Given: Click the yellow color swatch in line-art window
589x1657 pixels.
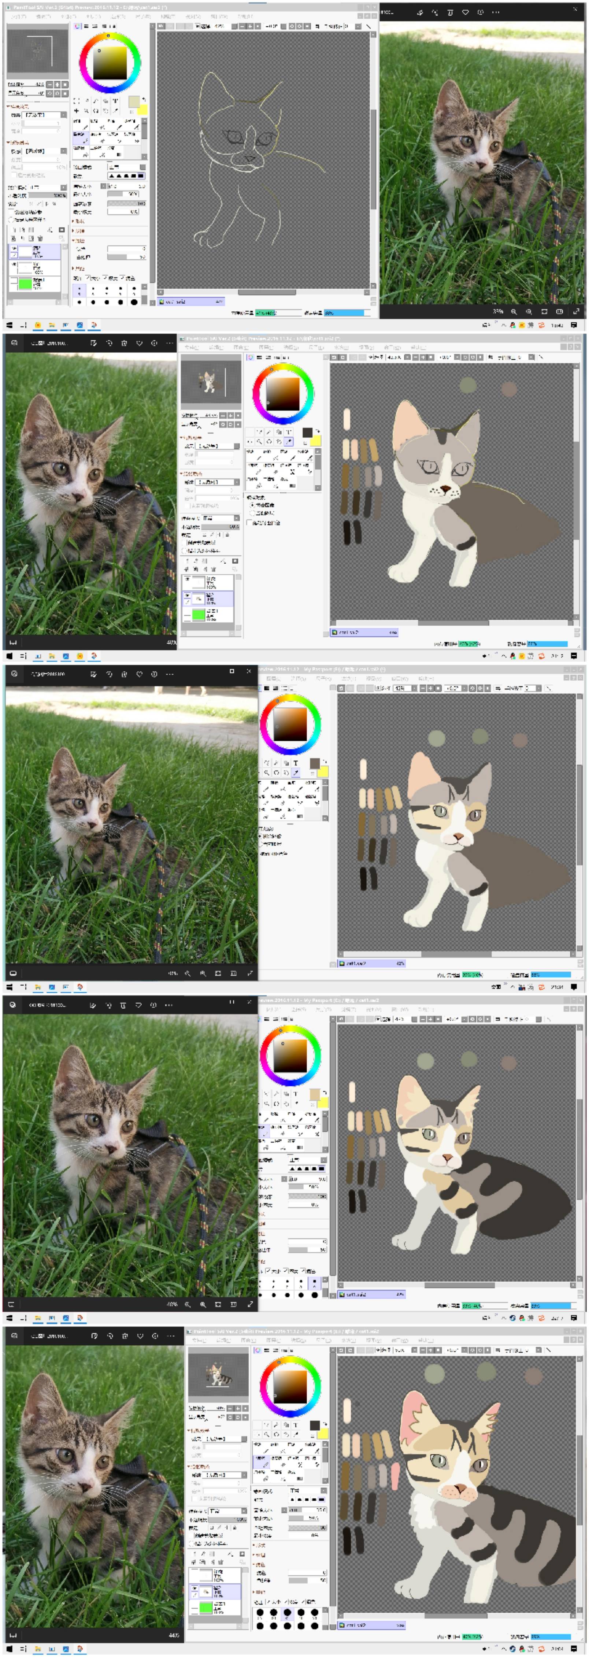Looking at the screenshot, I should [142, 110].
